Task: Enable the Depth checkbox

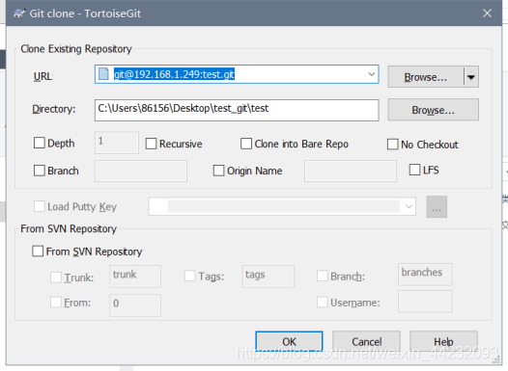Action: click(40, 143)
